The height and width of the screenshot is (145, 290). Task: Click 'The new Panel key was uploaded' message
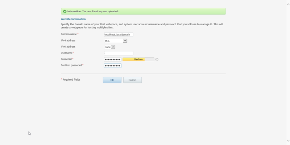[100, 12]
